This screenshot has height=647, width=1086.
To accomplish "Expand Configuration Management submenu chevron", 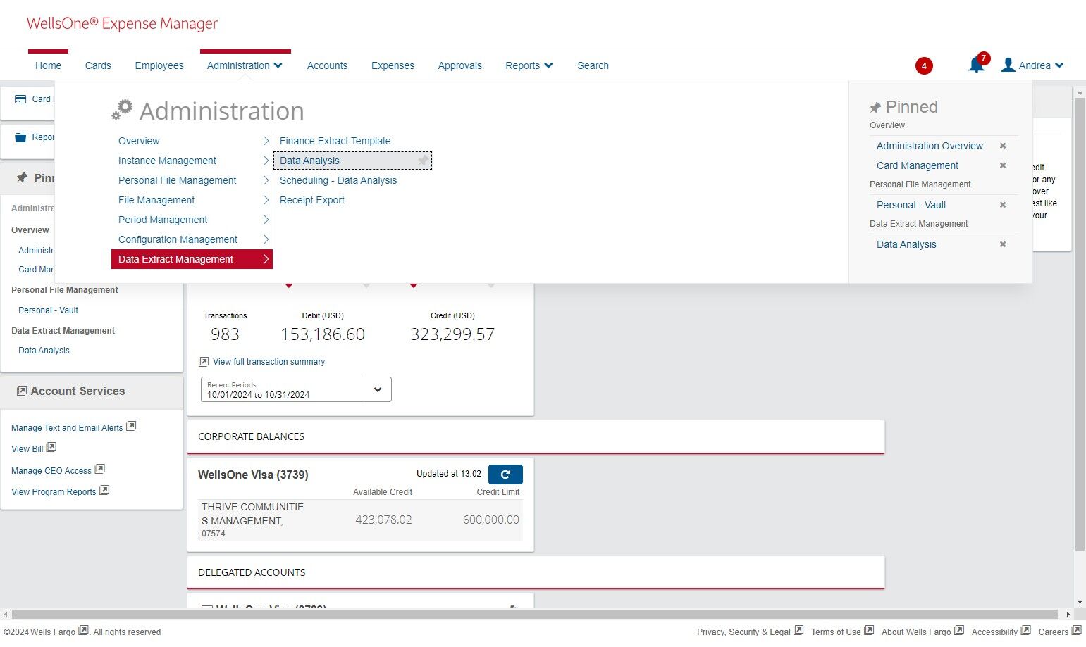I will click(x=266, y=239).
